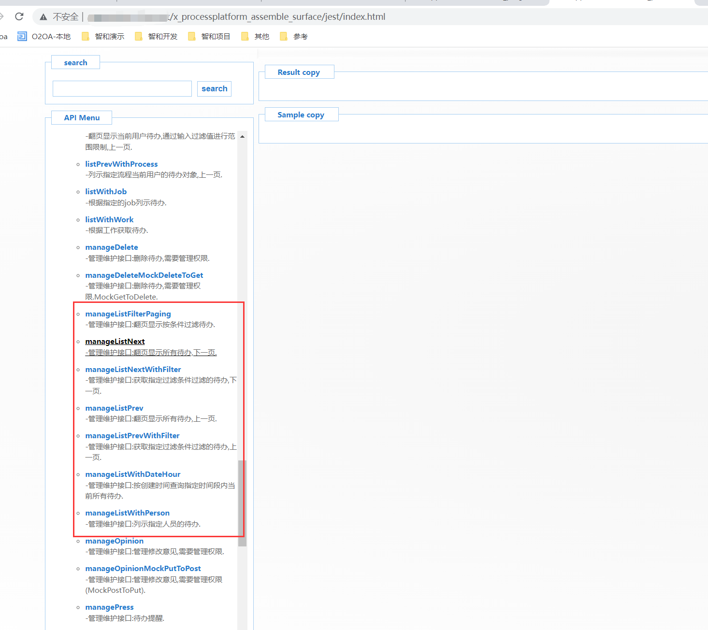Open the managePress API entry

(x=109, y=607)
